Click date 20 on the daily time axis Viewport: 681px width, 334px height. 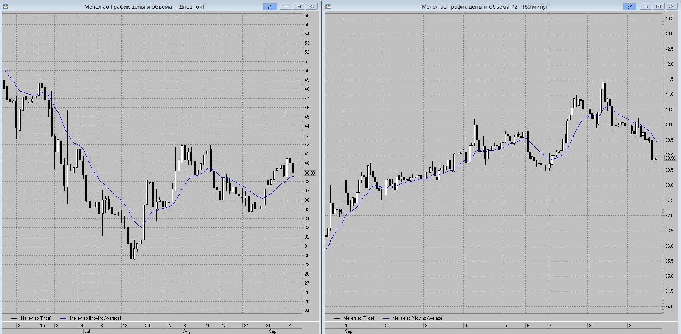pos(147,326)
